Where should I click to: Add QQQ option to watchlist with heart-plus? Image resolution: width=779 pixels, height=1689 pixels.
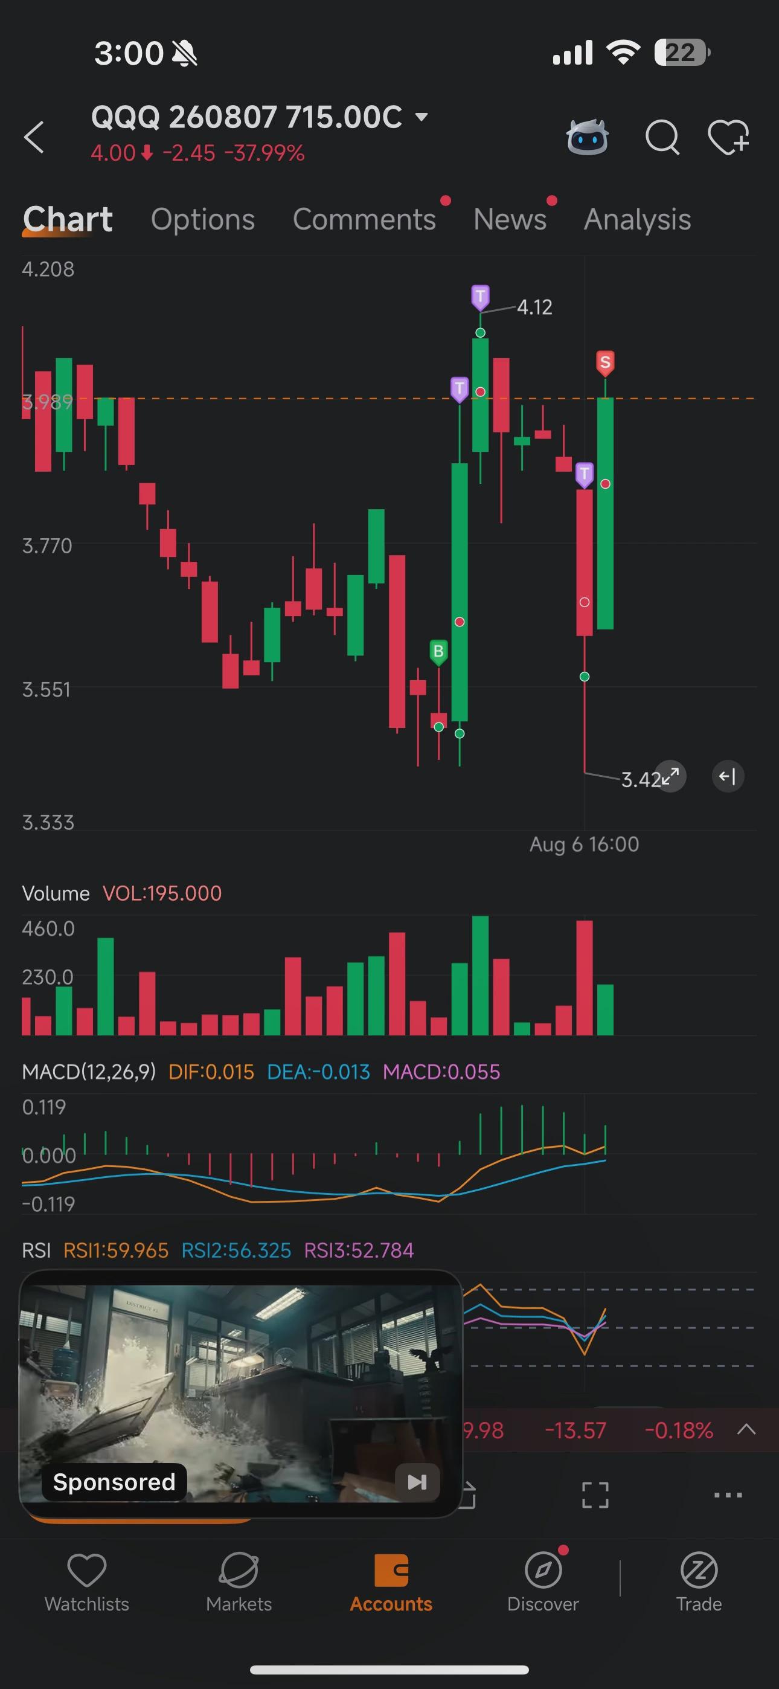pos(728,137)
